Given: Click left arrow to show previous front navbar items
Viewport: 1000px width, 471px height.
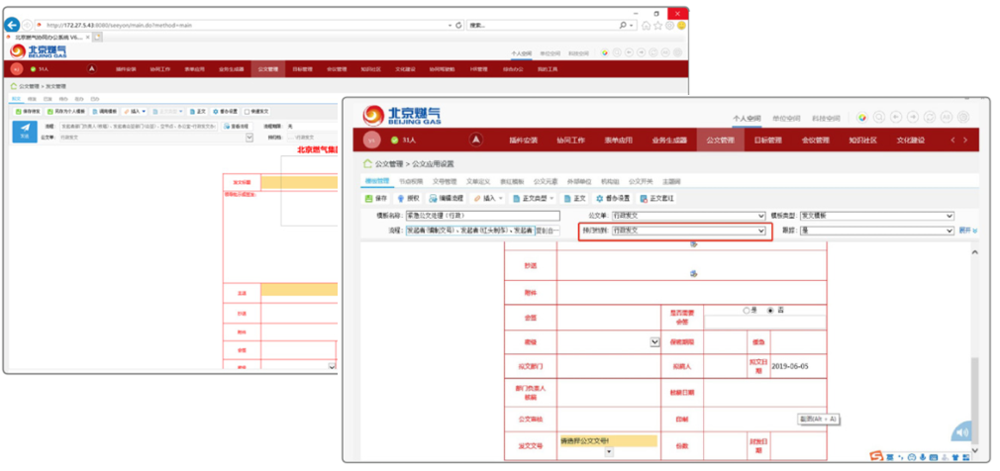Looking at the screenshot, I should [952, 141].
